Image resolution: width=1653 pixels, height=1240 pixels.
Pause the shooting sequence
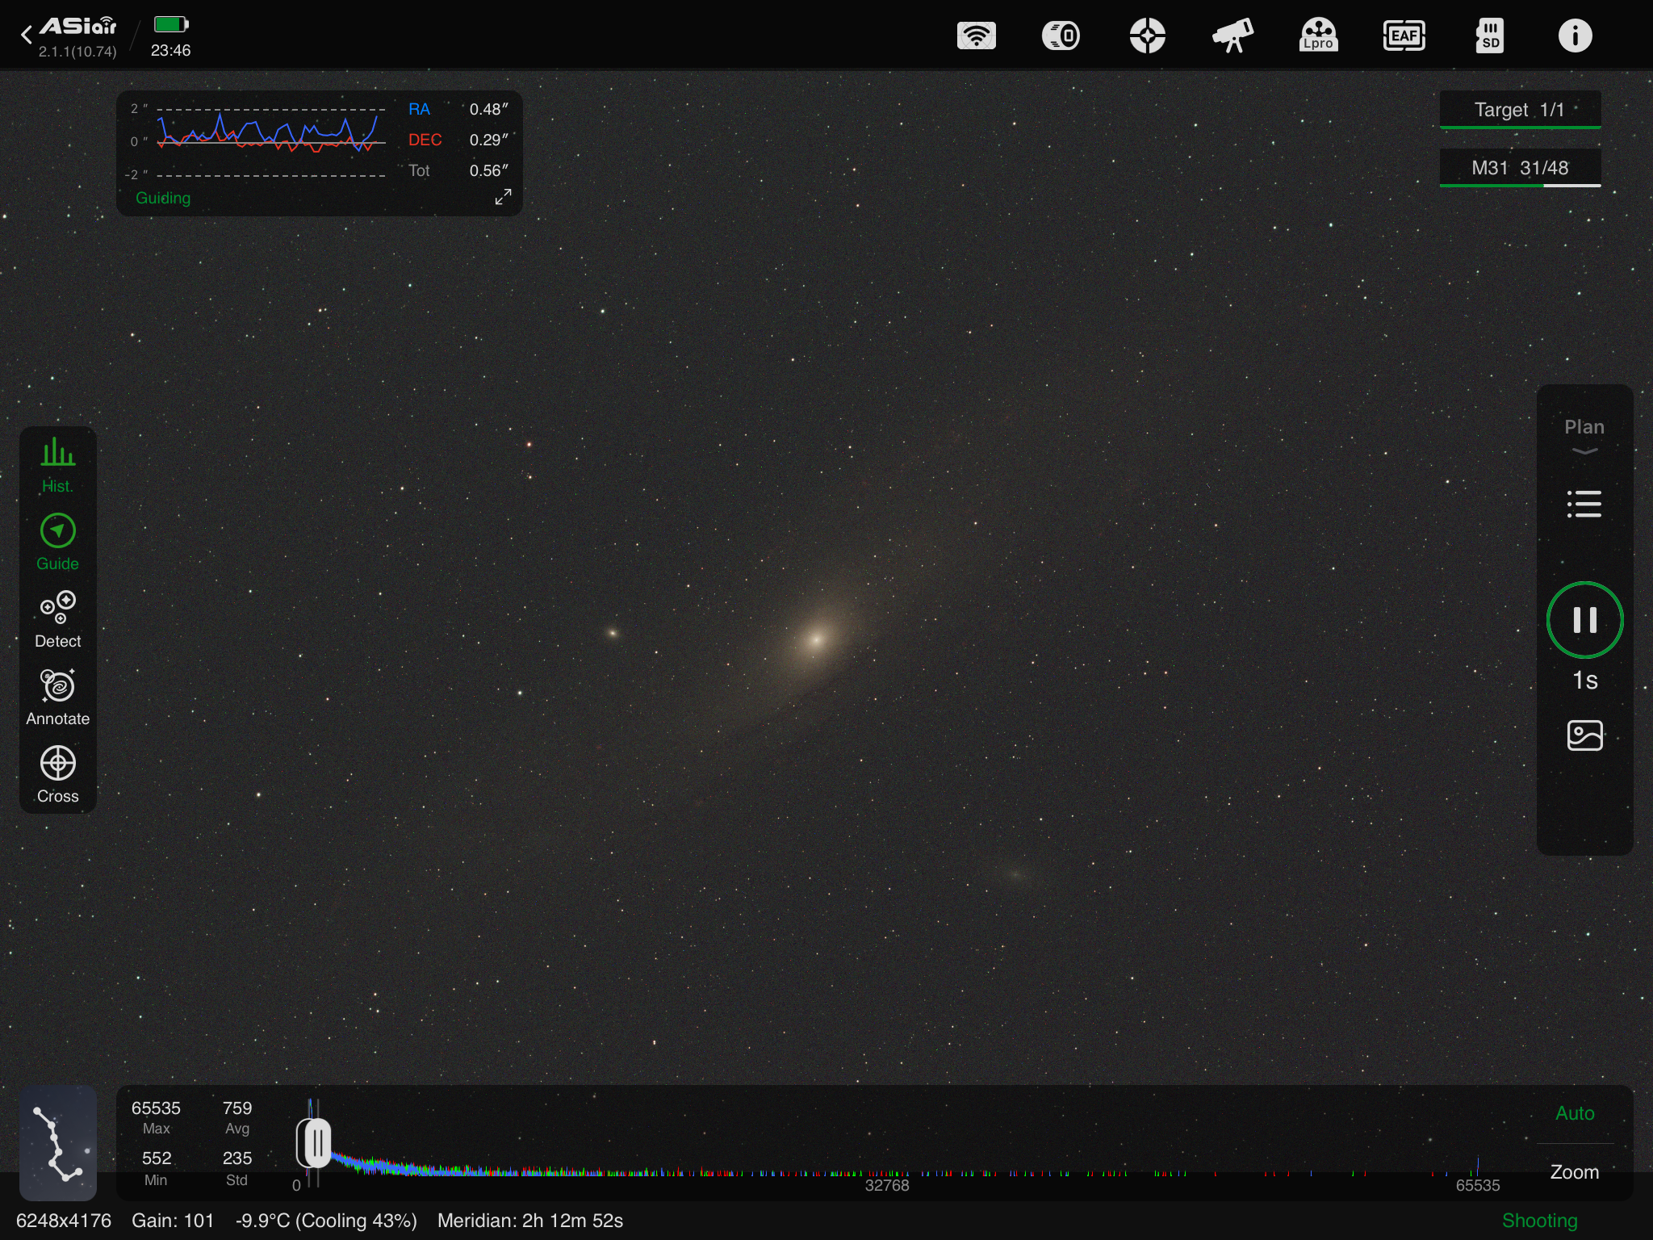[1584, 620]
